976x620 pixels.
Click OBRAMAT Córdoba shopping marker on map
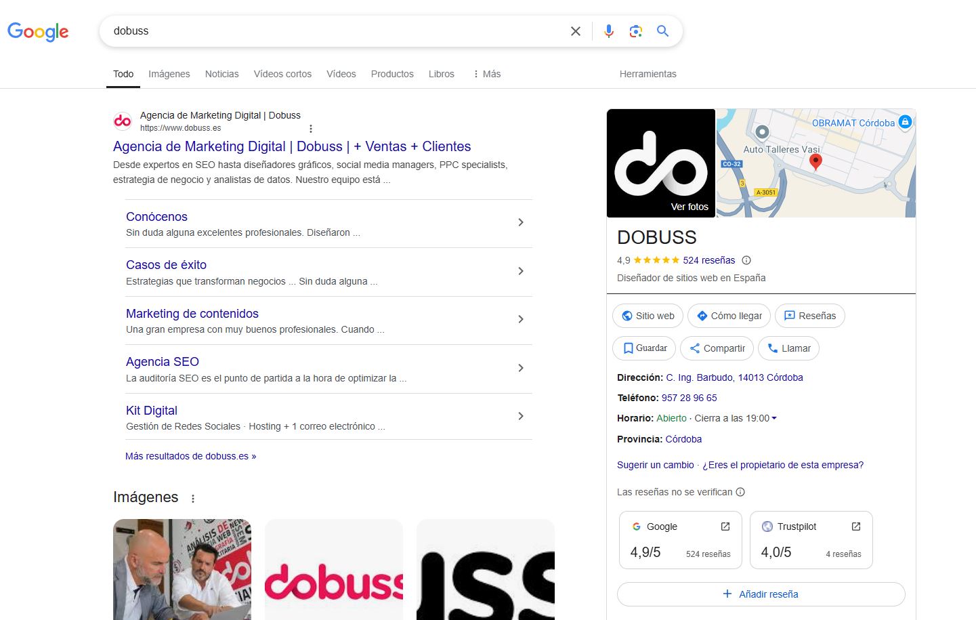905,122
